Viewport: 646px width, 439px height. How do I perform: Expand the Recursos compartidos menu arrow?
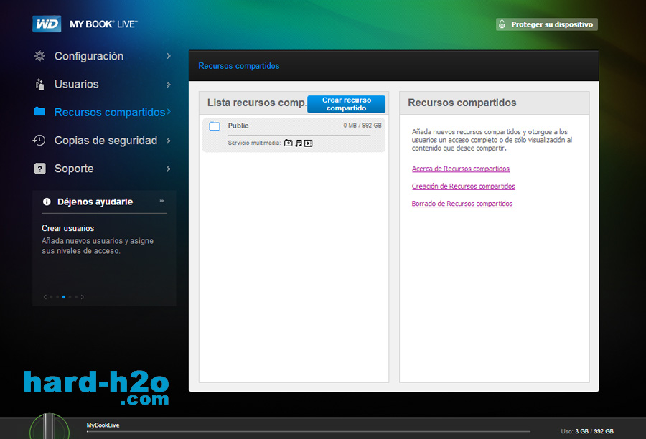pos(169,112)
